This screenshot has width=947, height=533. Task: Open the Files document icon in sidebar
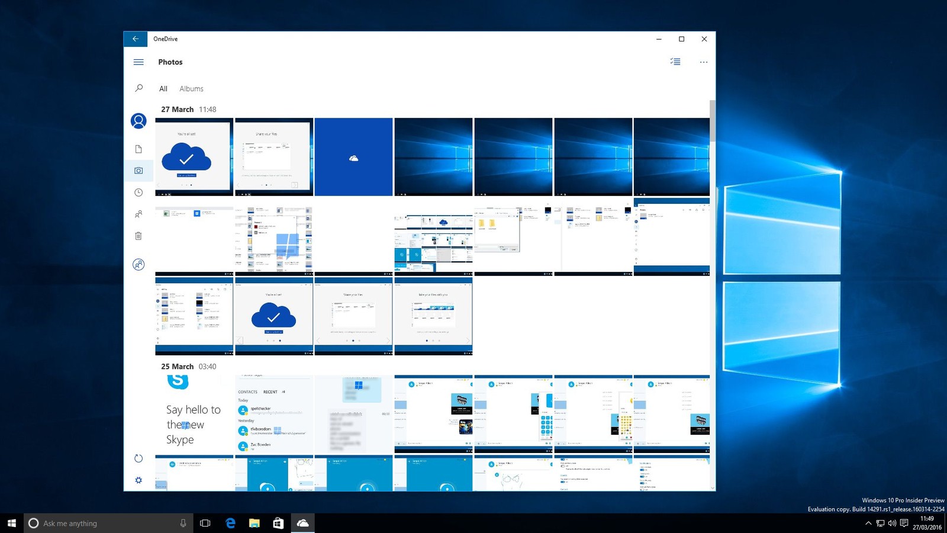tap(138, 149)
